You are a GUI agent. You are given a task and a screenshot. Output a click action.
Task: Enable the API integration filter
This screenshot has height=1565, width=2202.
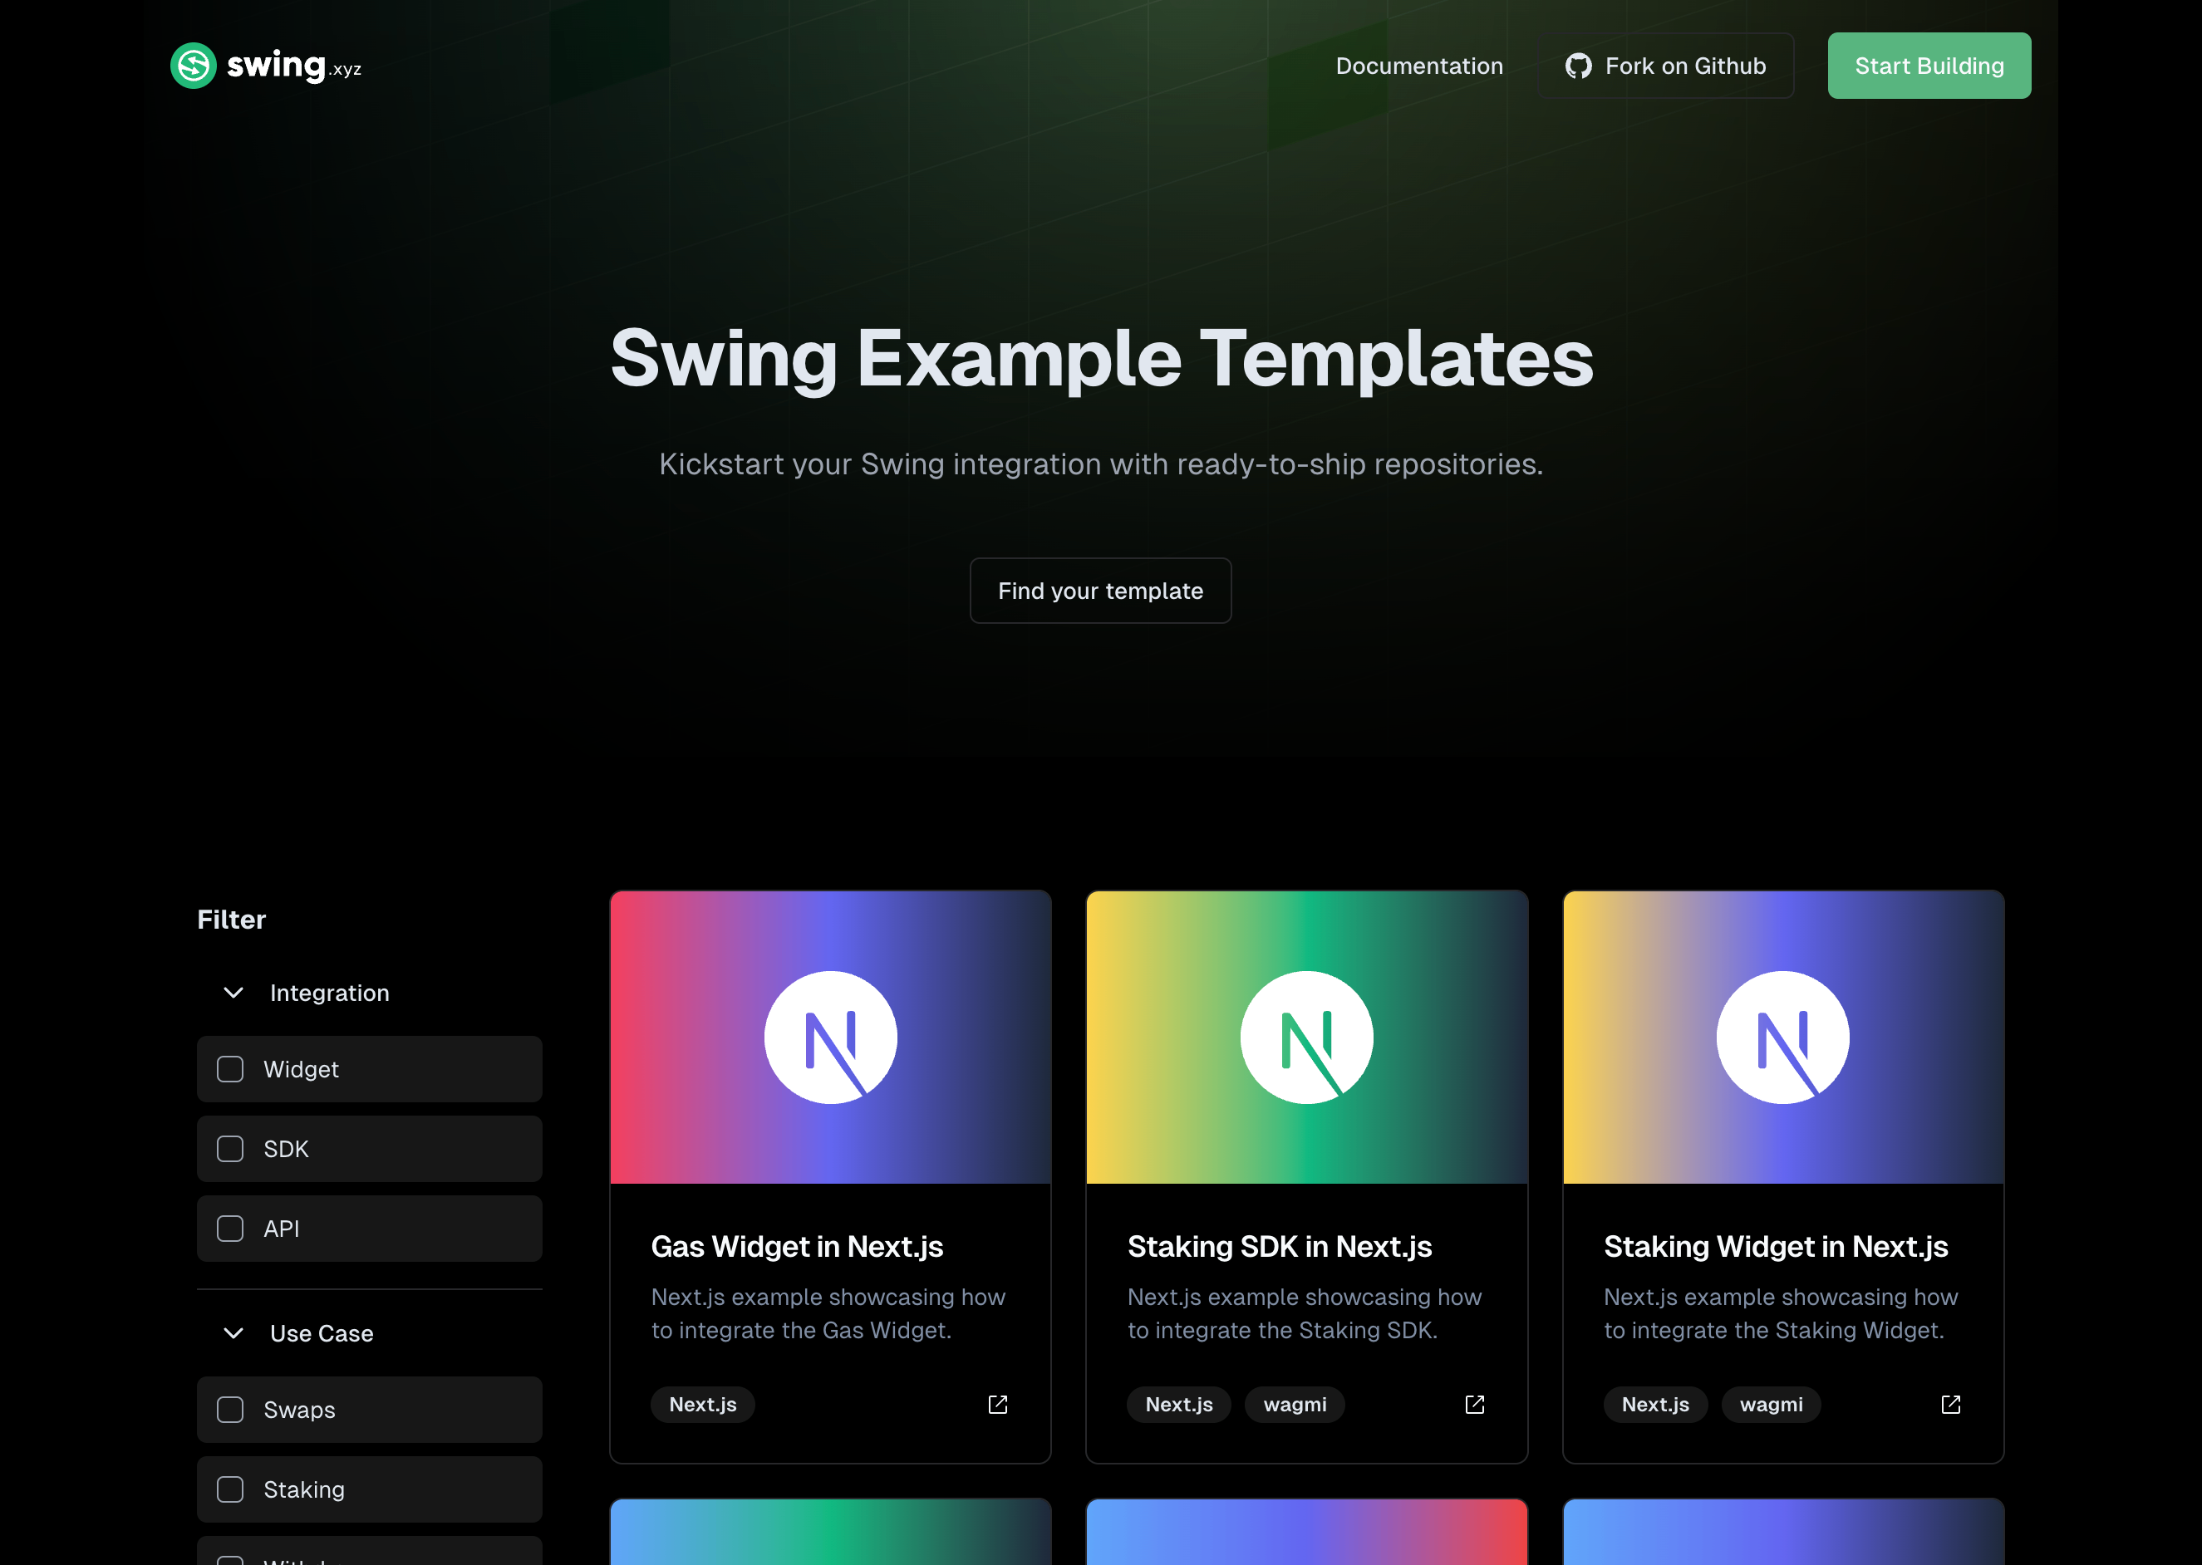tap(229, 1229)
